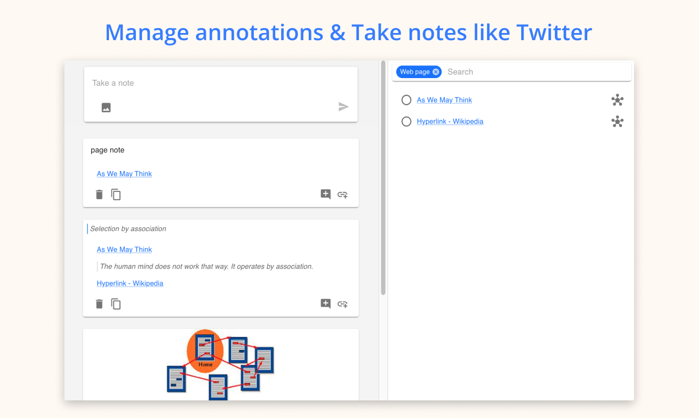The height and width of the screenshot is (418, 699).
Task: Copy the 'page note' card
Action: [116, 194]
